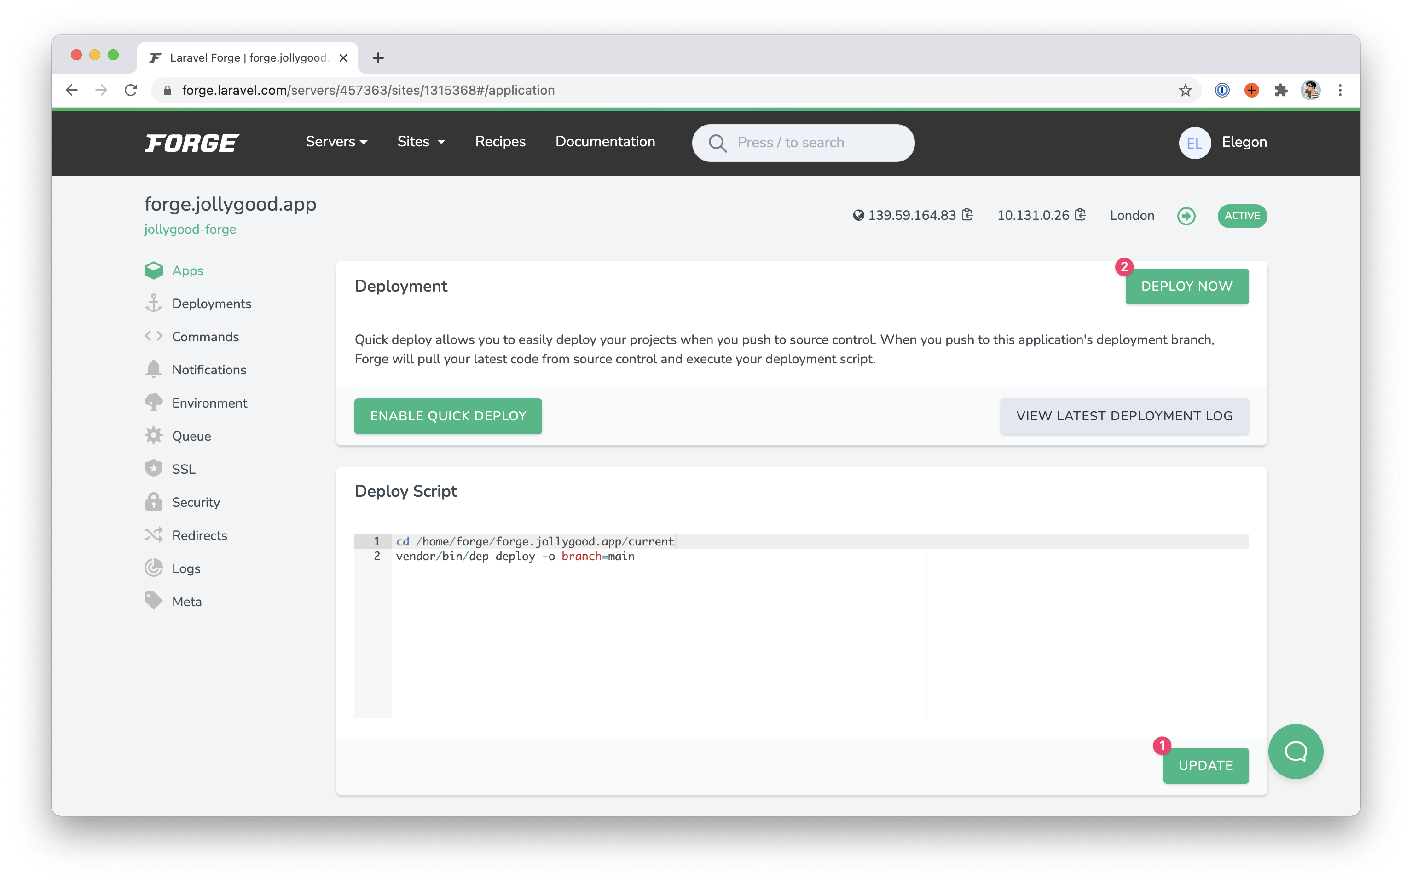
Task: Click the green arrow icon beside London
Action: pyautogui.click(x=1186, y=216)
